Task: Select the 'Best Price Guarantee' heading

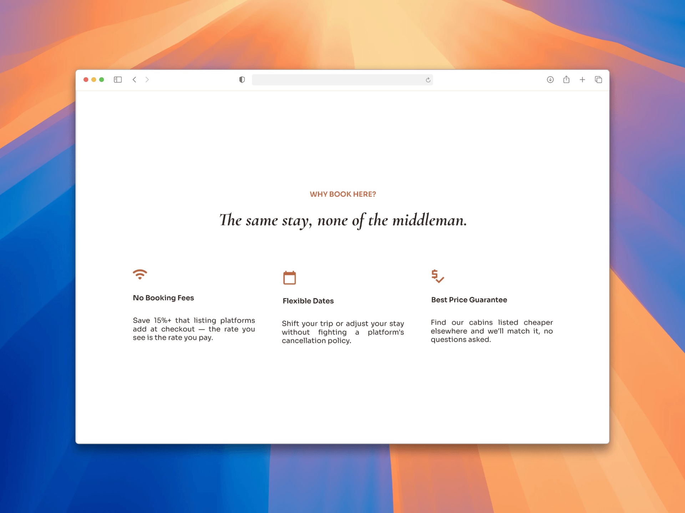Action: click(x=469, y=300)
